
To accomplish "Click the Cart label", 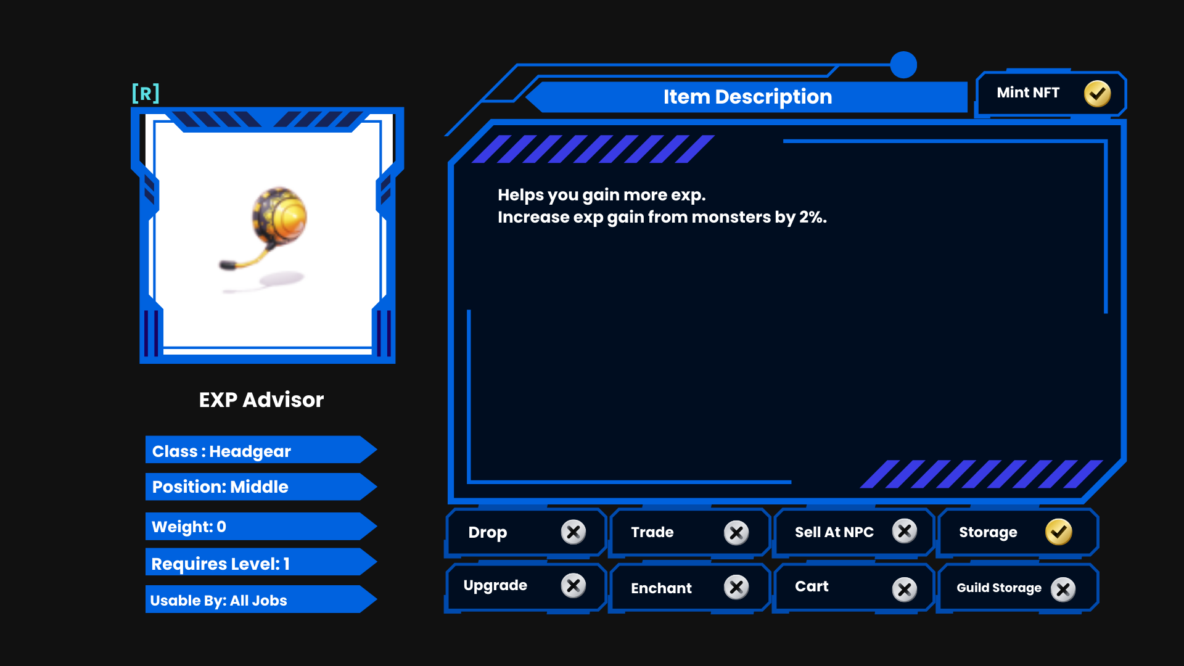I will (812, 586).
